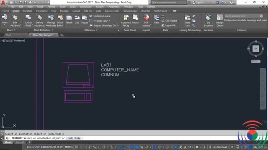Screen dimensions: 268x150
Task: Click the Undo option in command line
Action: [70, 138]
